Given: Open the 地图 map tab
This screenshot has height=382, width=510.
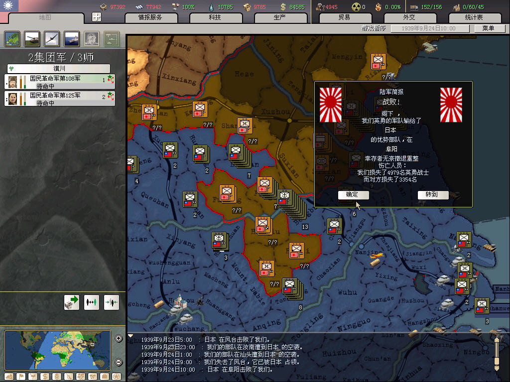Looking at the screenshot, I should click(x=45, y=17).
